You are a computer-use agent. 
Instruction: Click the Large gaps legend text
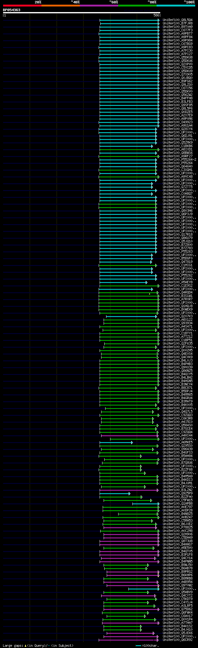point(38,646)
